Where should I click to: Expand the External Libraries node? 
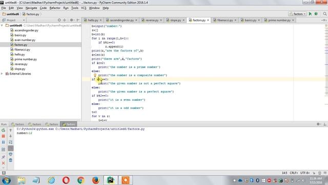click(2, 73)
